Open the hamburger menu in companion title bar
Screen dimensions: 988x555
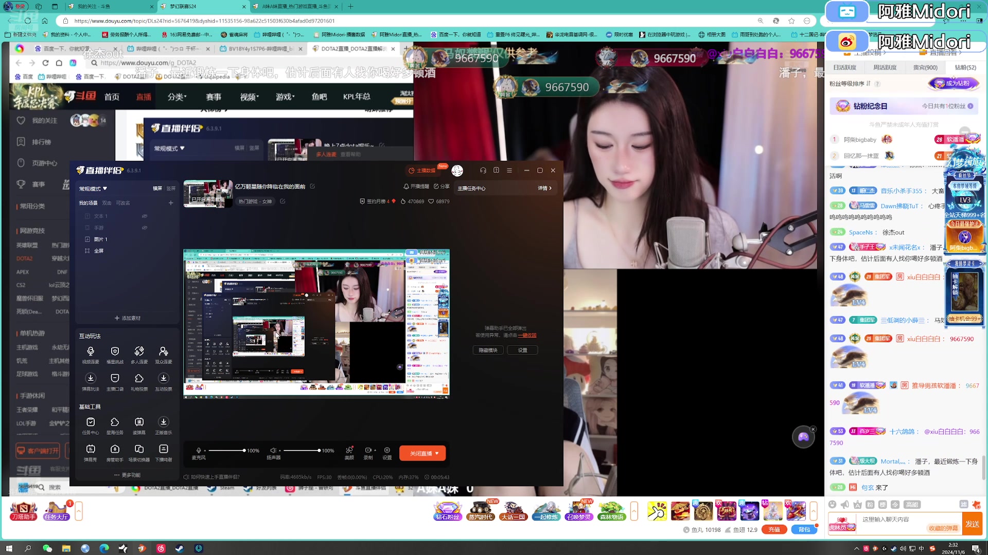(509, 170)
